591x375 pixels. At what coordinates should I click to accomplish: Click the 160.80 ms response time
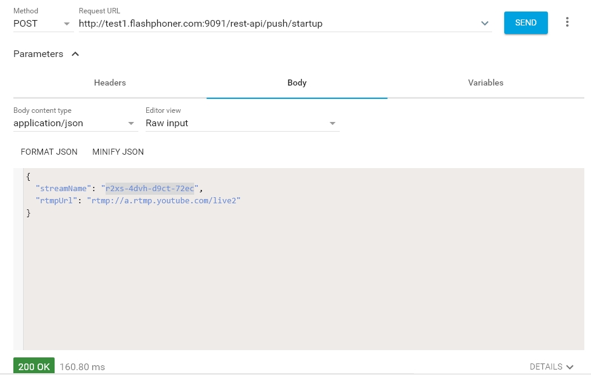(82, 367)
